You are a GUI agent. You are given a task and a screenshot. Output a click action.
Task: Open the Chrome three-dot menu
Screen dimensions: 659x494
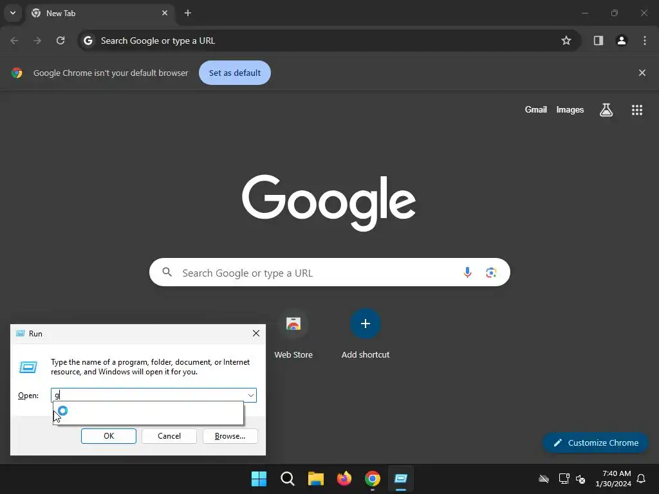(645, 41)
